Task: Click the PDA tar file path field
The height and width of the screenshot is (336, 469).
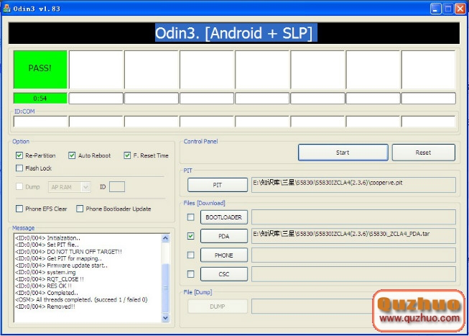Action: (353, 236)
